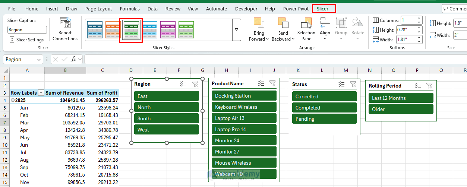
Task: Open the Comments button
Action: point(454,9)
